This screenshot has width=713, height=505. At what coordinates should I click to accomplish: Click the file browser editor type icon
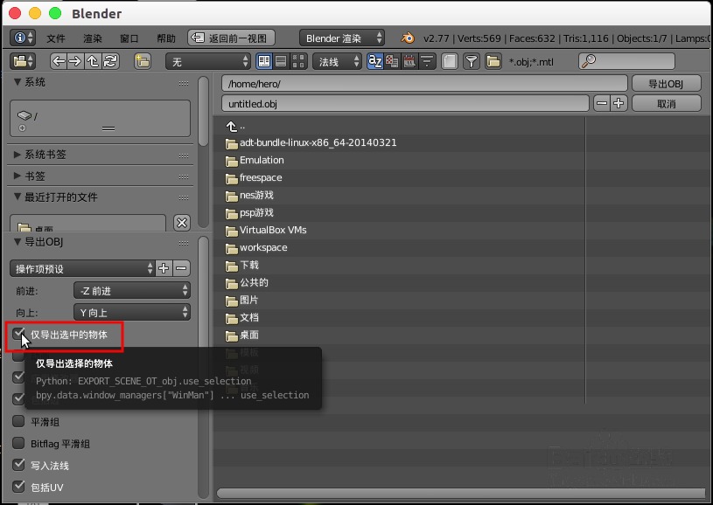point(24,61)
